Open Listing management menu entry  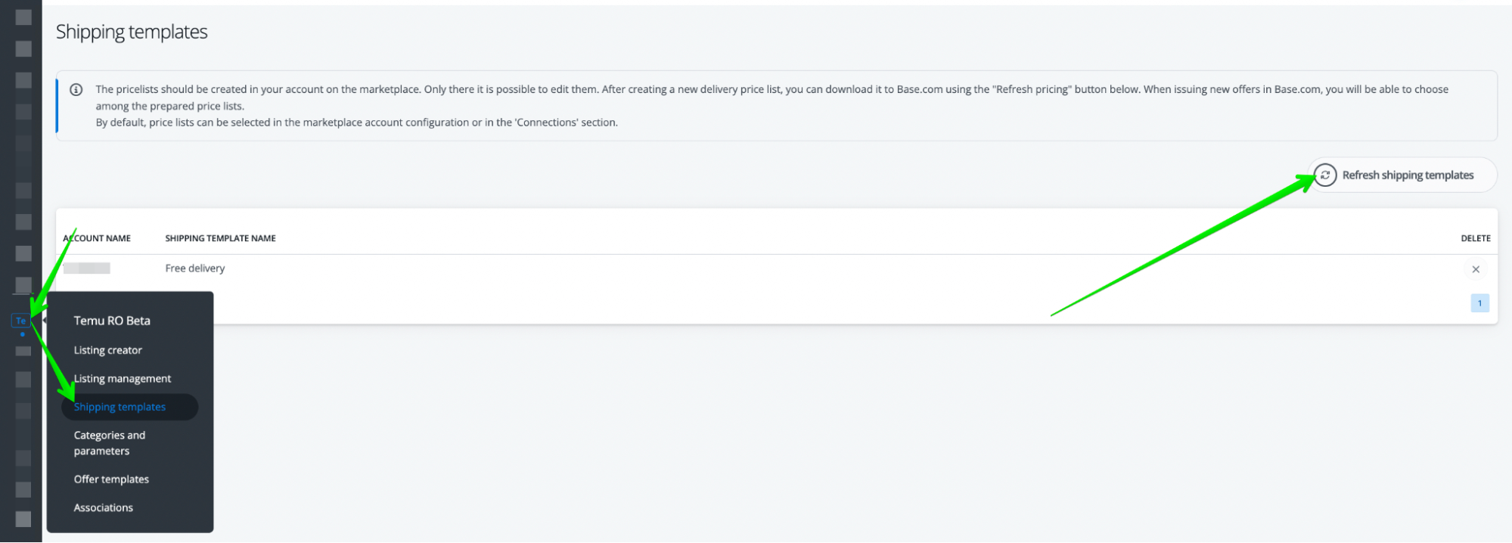[123, 379]
